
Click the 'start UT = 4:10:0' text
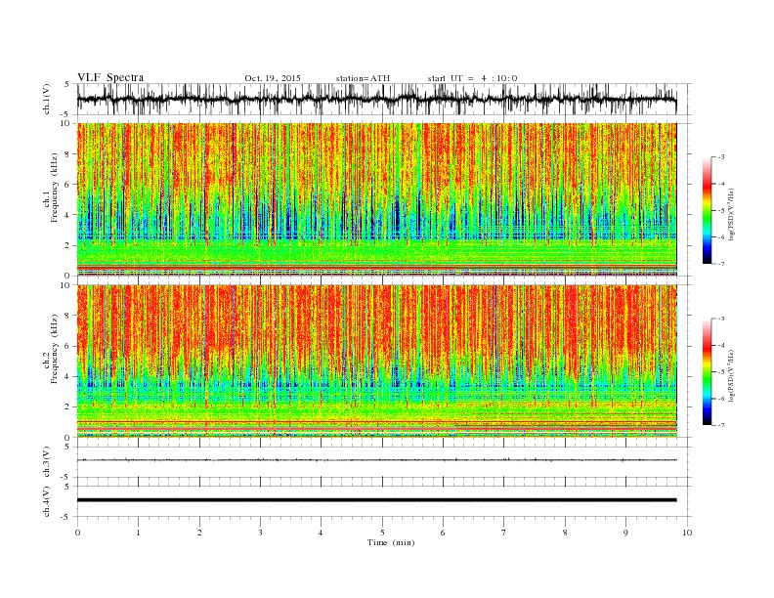coord(472,78)
